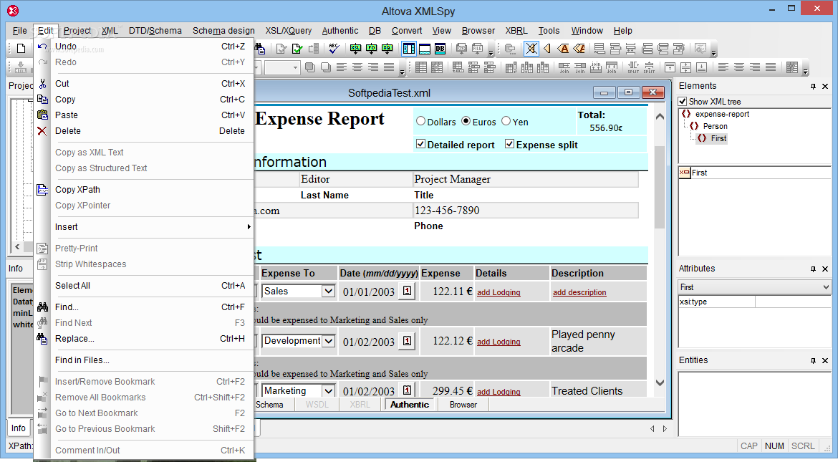Switch to the Browser view tab
Screen dimensions: 838x462
(x=463, y=405)
